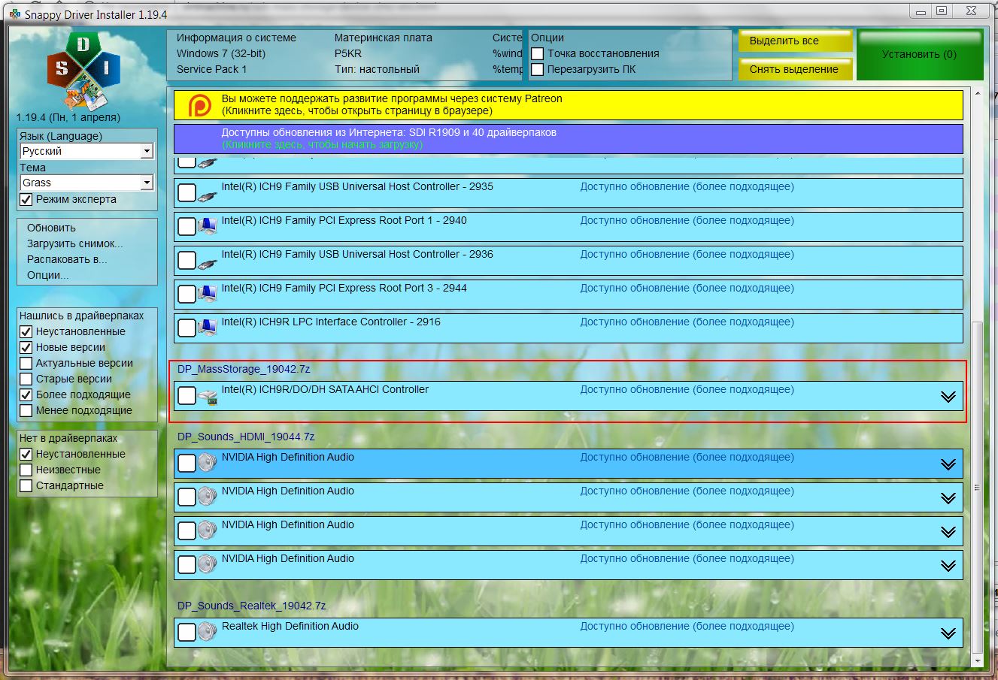Click the green Установить (0) button
998x680 pixels.
coord(920,54)
